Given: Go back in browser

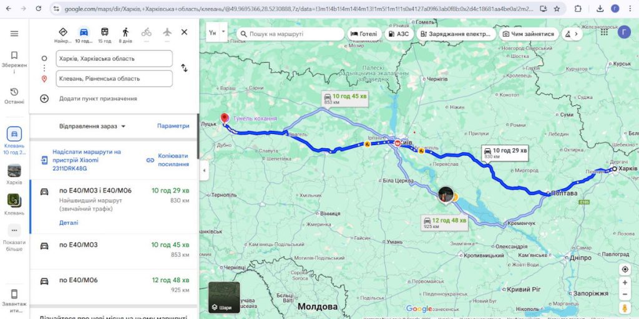Looking at the screenshot, I should (x=8, y=9).
